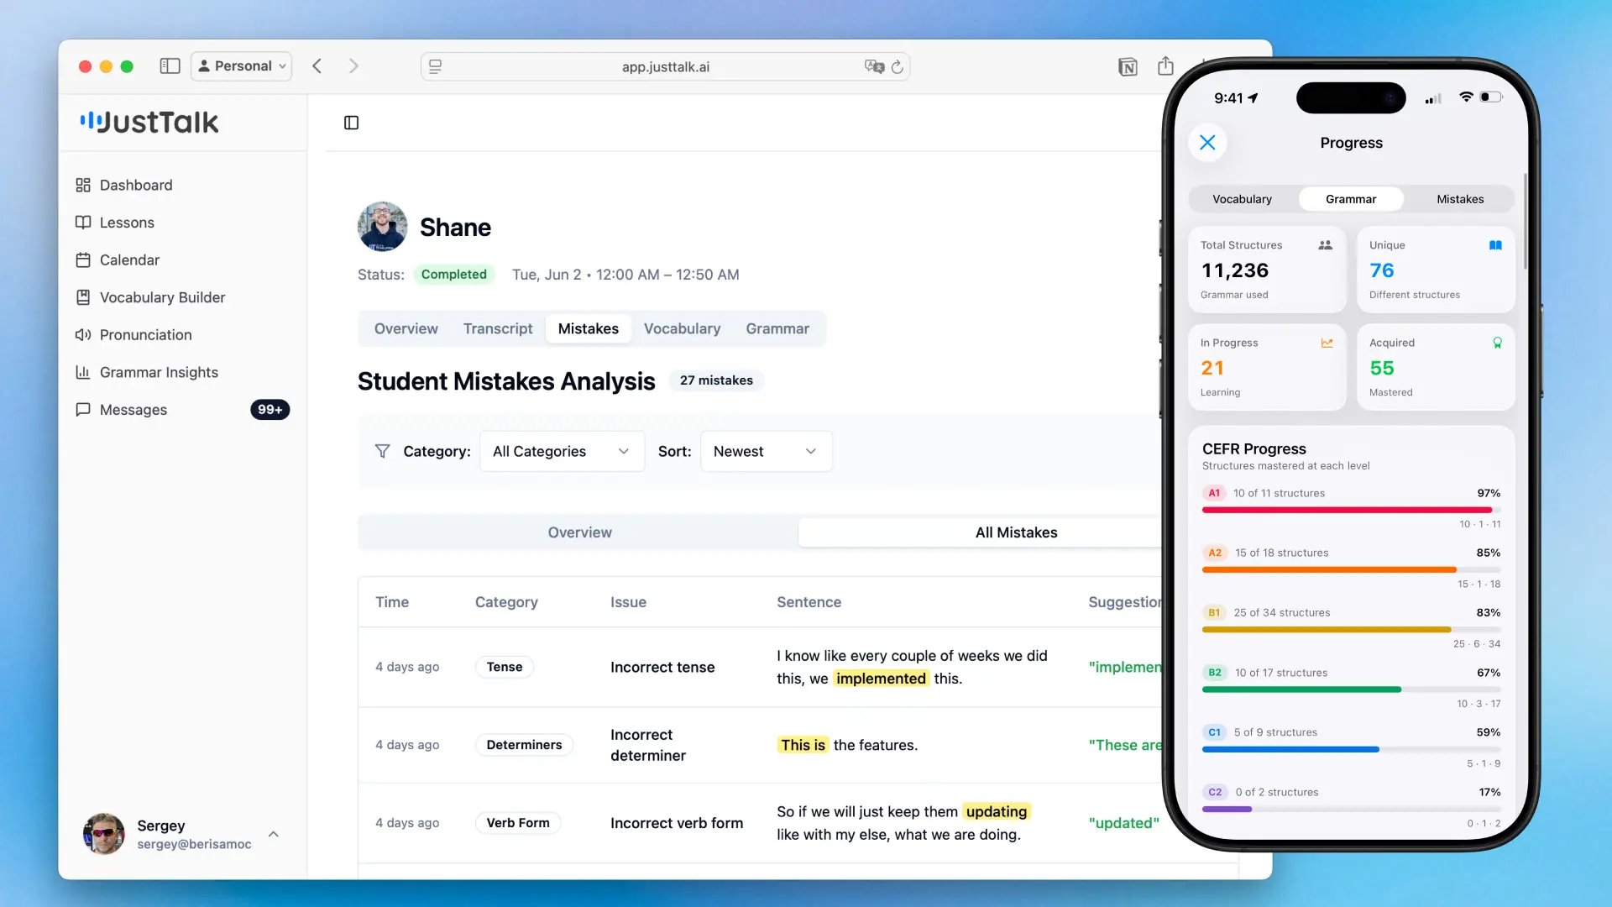Switch to the Transcript tab

498,328
